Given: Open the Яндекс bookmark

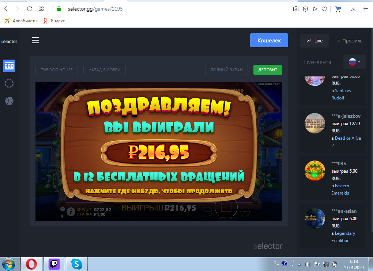Looking at the screenshot, I should [54, 21].
